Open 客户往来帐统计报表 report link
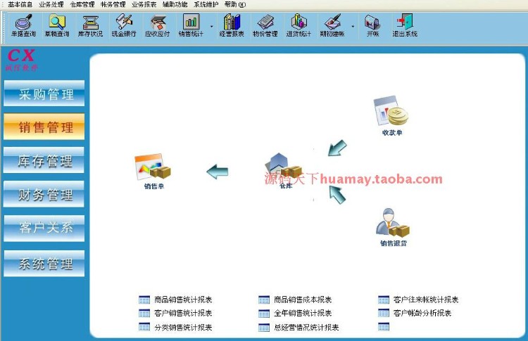Screen dimensions: 528x341 point(426,300)
